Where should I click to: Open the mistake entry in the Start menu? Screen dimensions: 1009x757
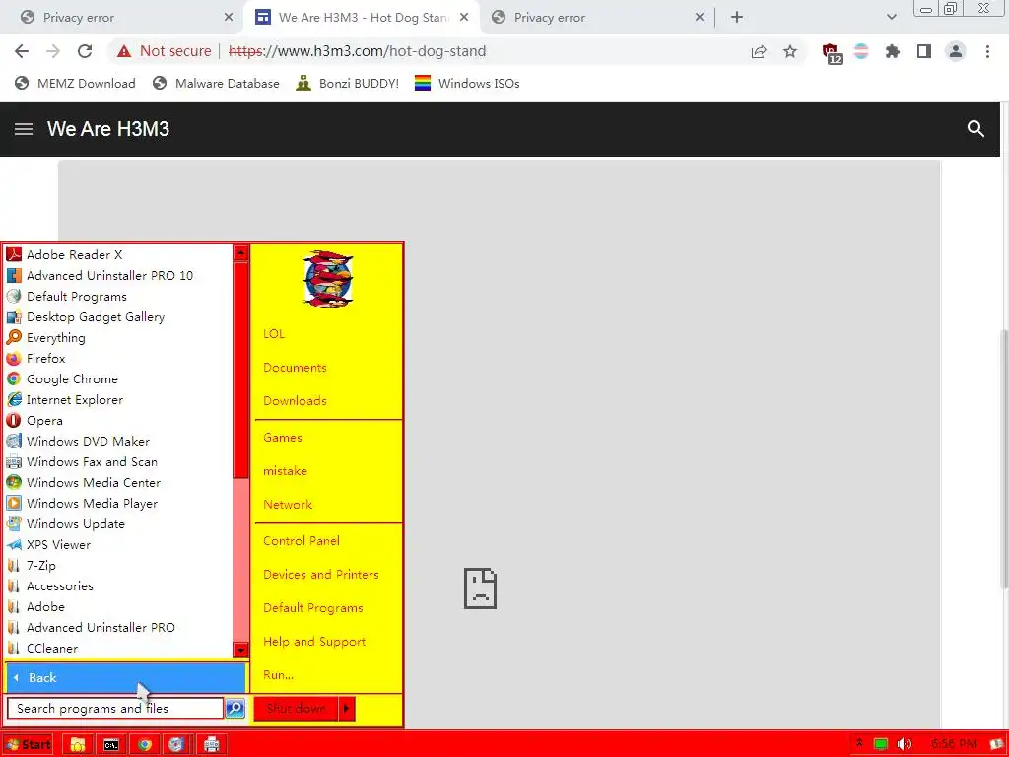click(285, 470)
